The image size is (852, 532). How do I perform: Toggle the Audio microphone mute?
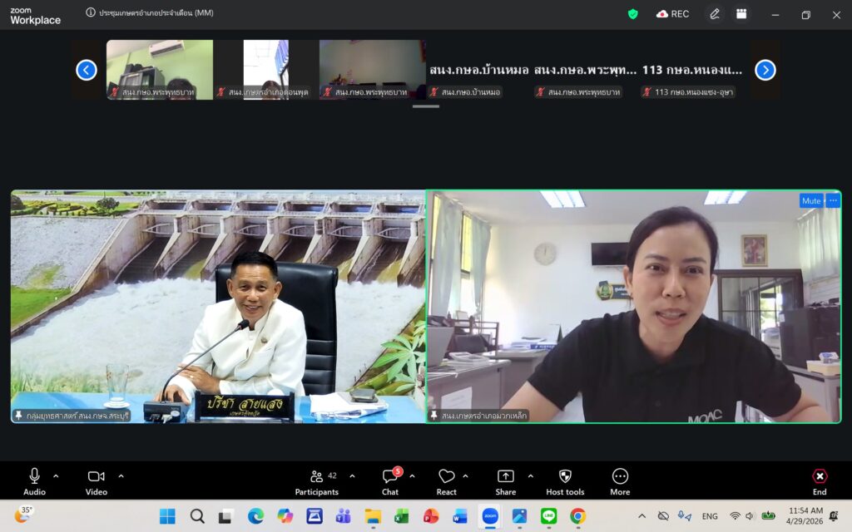coord(34,481)
